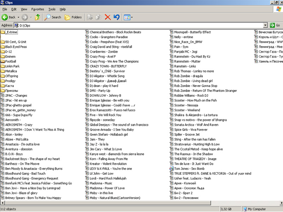The image size is (283, 212).
Task: Open the Back button history dropdown
Action: [18, 17]
